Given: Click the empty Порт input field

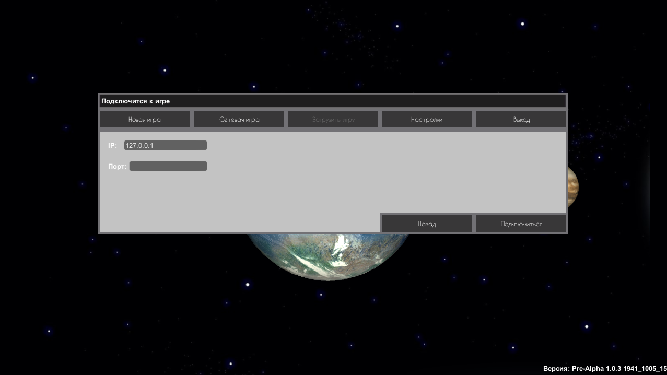Looking at the screenshot, I should [168, 166].
